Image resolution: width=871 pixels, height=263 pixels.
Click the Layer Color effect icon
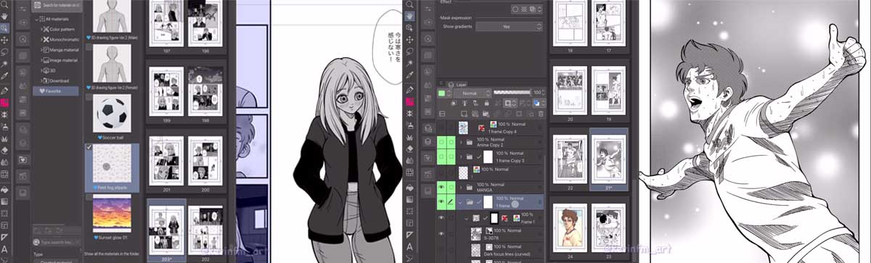532,9
